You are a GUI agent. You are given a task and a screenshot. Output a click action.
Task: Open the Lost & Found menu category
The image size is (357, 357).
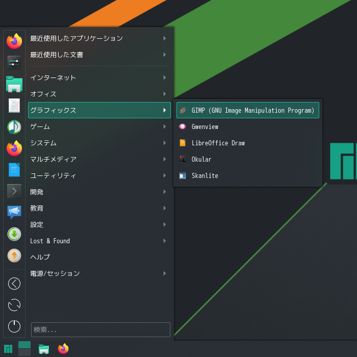click(x=99, y=241)
